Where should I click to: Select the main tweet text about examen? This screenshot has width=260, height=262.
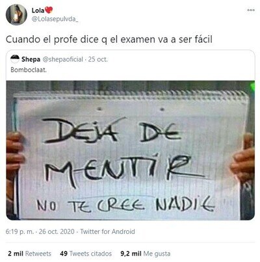pos(109,40)
